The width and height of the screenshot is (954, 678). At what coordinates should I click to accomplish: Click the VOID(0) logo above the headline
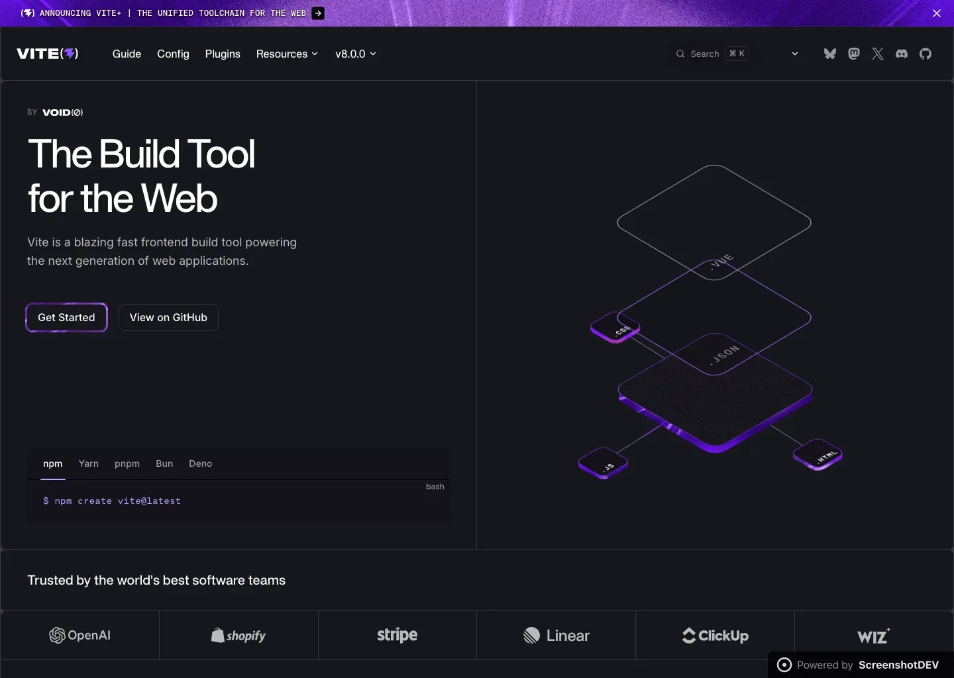pyautogui.click(x=63, y=113)
